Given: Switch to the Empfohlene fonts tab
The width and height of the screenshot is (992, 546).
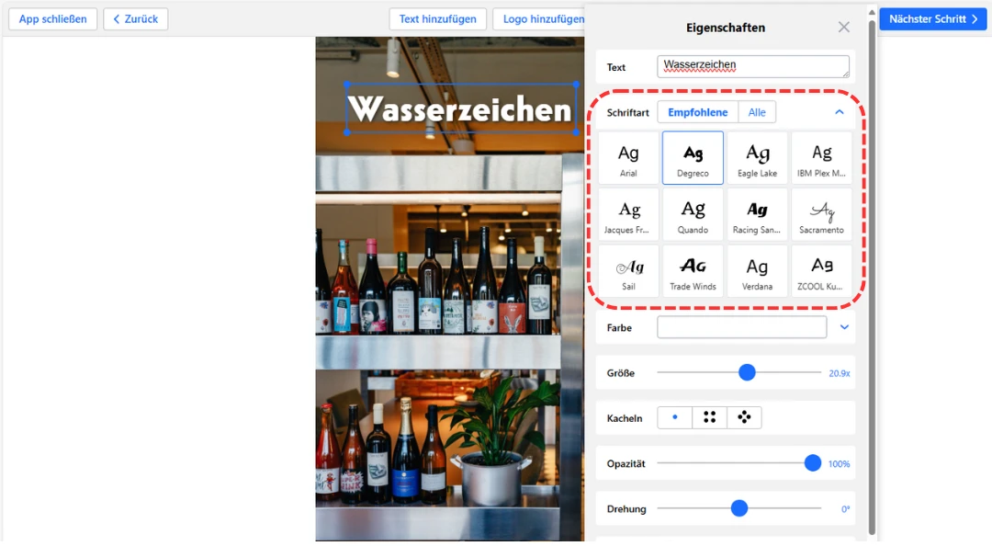Looking at the screenshot, I should (697, 112).
